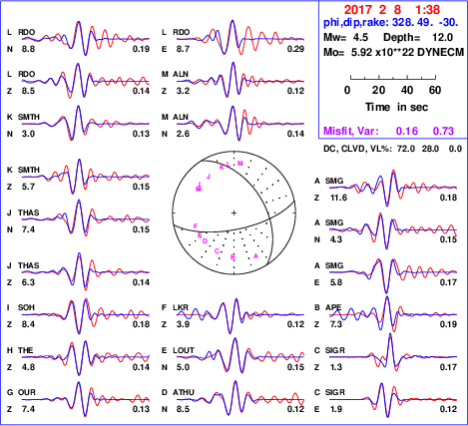Click station marker A on the focal sphere
468x426 pixels.
pyautogui.click(x=255, y=255)
